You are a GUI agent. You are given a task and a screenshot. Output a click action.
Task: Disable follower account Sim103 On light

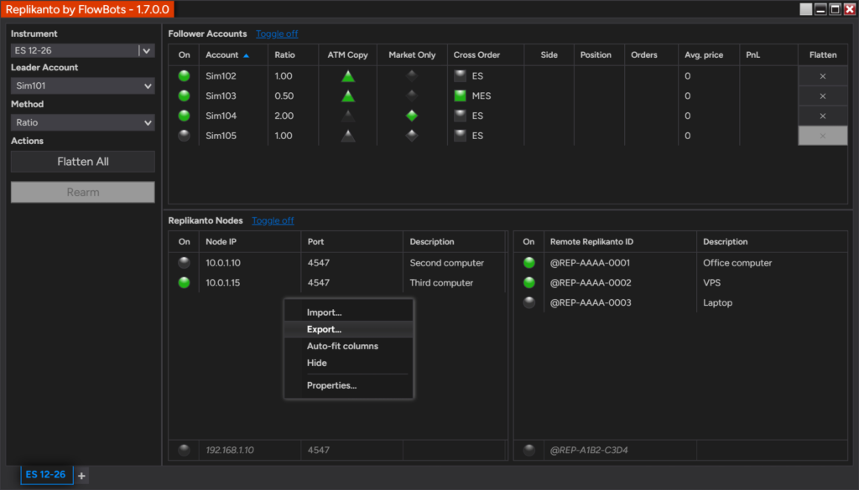click(x=184, y=95)
